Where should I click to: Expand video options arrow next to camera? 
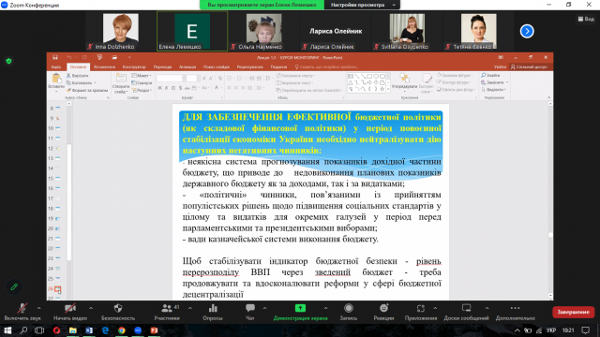91,308
